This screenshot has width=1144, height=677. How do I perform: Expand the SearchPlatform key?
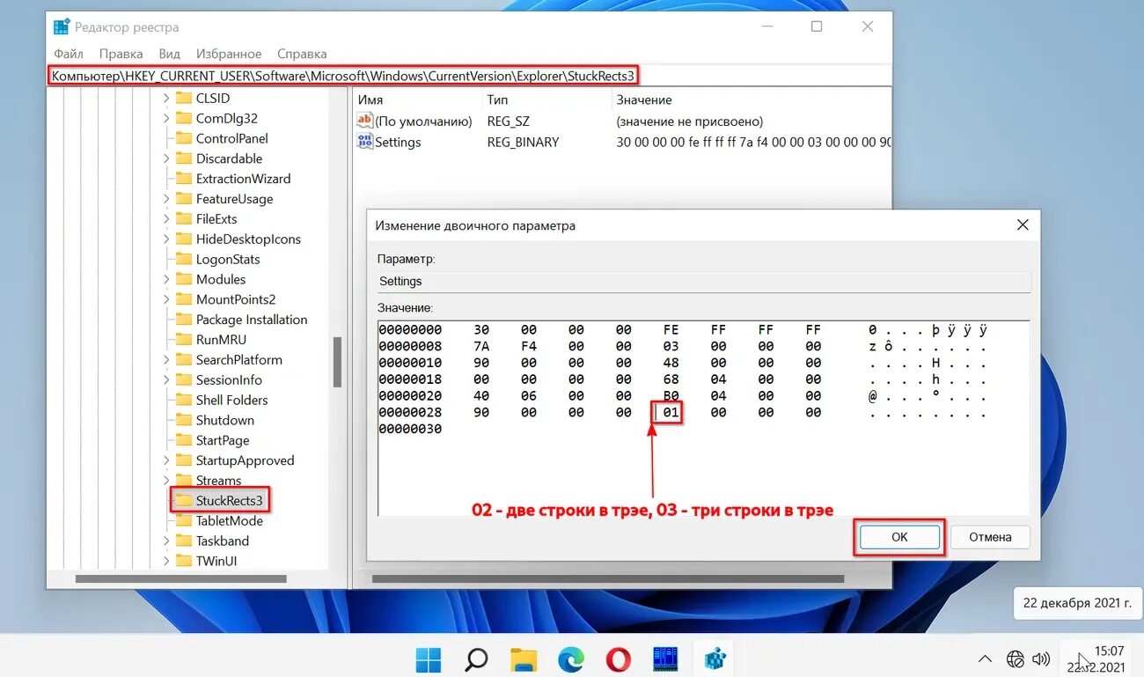click(x=166, y=359)
